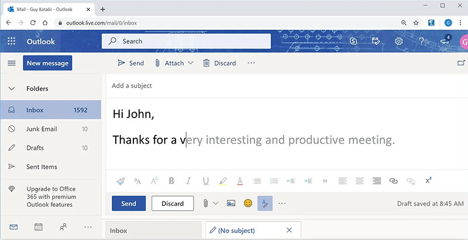Viewport: 468px width, 240px height.
Task: Choose the text highlight color tool
Action: (x=222, y=181)
